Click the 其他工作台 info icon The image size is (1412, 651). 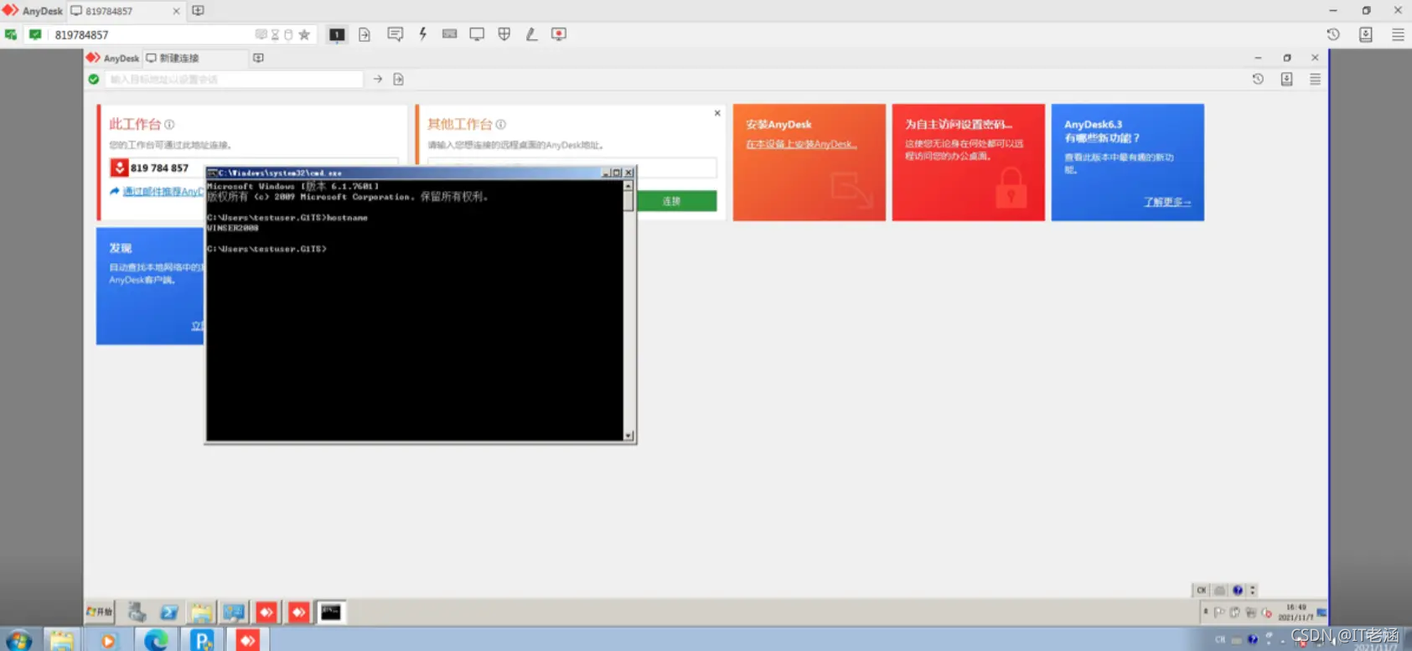[x=500, y=124]
